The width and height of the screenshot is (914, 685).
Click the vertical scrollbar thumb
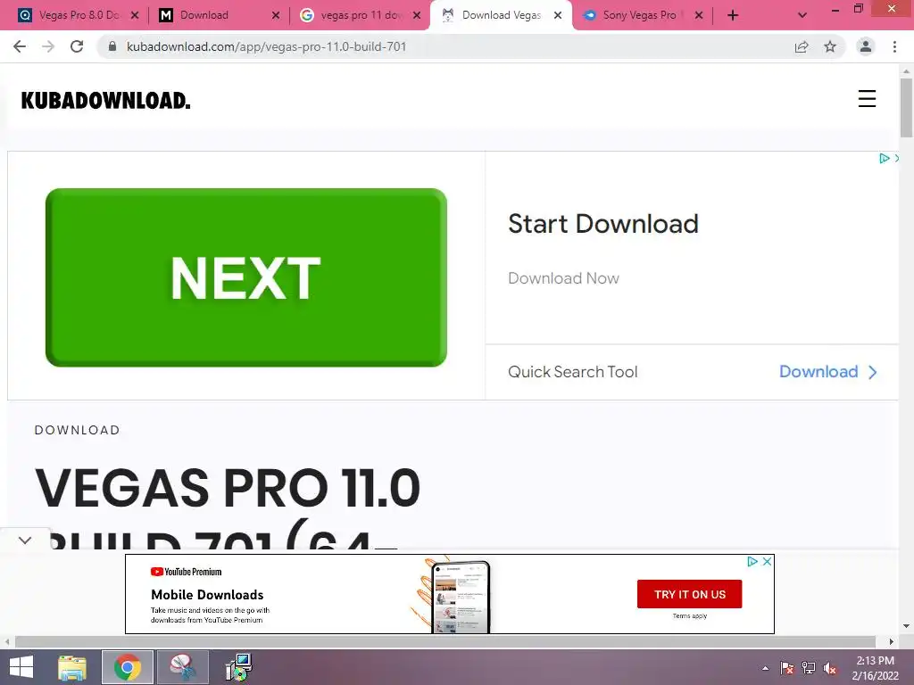pyautogui.click(x=906, y=108)
